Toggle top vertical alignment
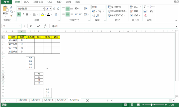Viewport: 179px width, 107px height. [64, 9]
